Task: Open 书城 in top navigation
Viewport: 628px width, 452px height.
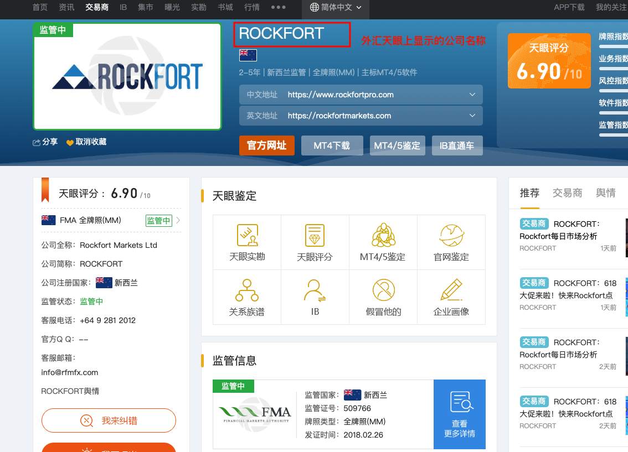Action: tap(225, 7)
